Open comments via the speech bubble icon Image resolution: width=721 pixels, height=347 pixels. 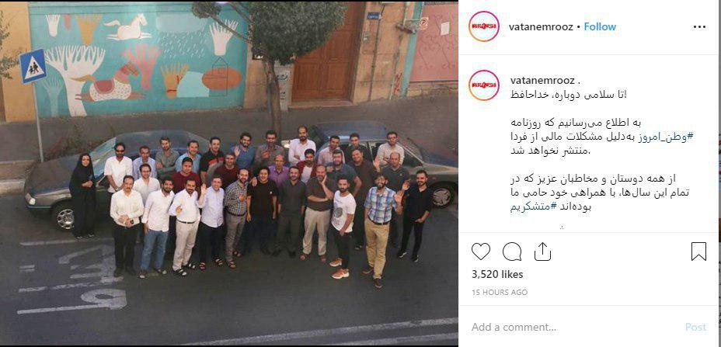tap(512, 252)
